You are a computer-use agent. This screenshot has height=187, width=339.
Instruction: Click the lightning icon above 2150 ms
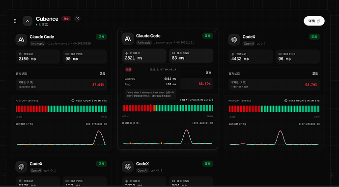pyautogui.click(x=20, y=54)
